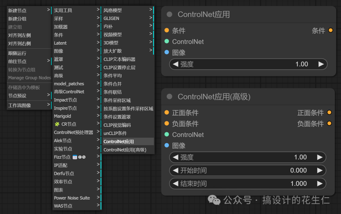Decrease the 开始时间 value
This screenshot has width=341, height=214.
176,171
